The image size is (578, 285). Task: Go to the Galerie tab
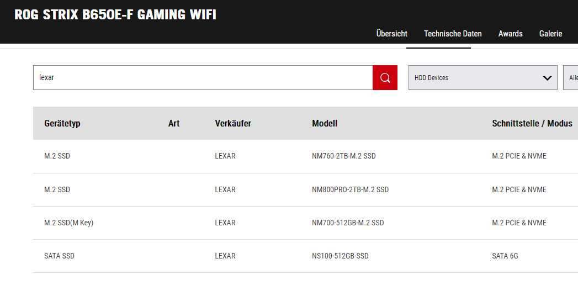pos(551,34)
